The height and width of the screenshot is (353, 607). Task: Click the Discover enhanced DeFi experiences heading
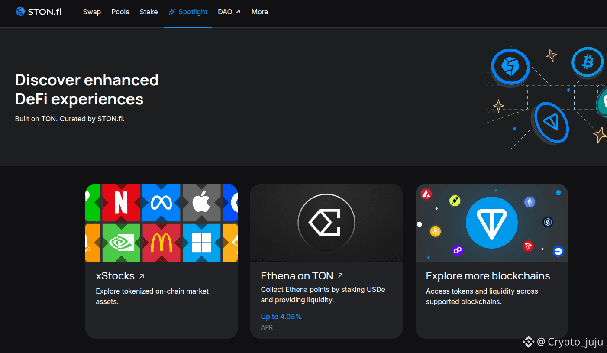pyautogui.click(x=87, y=89)
